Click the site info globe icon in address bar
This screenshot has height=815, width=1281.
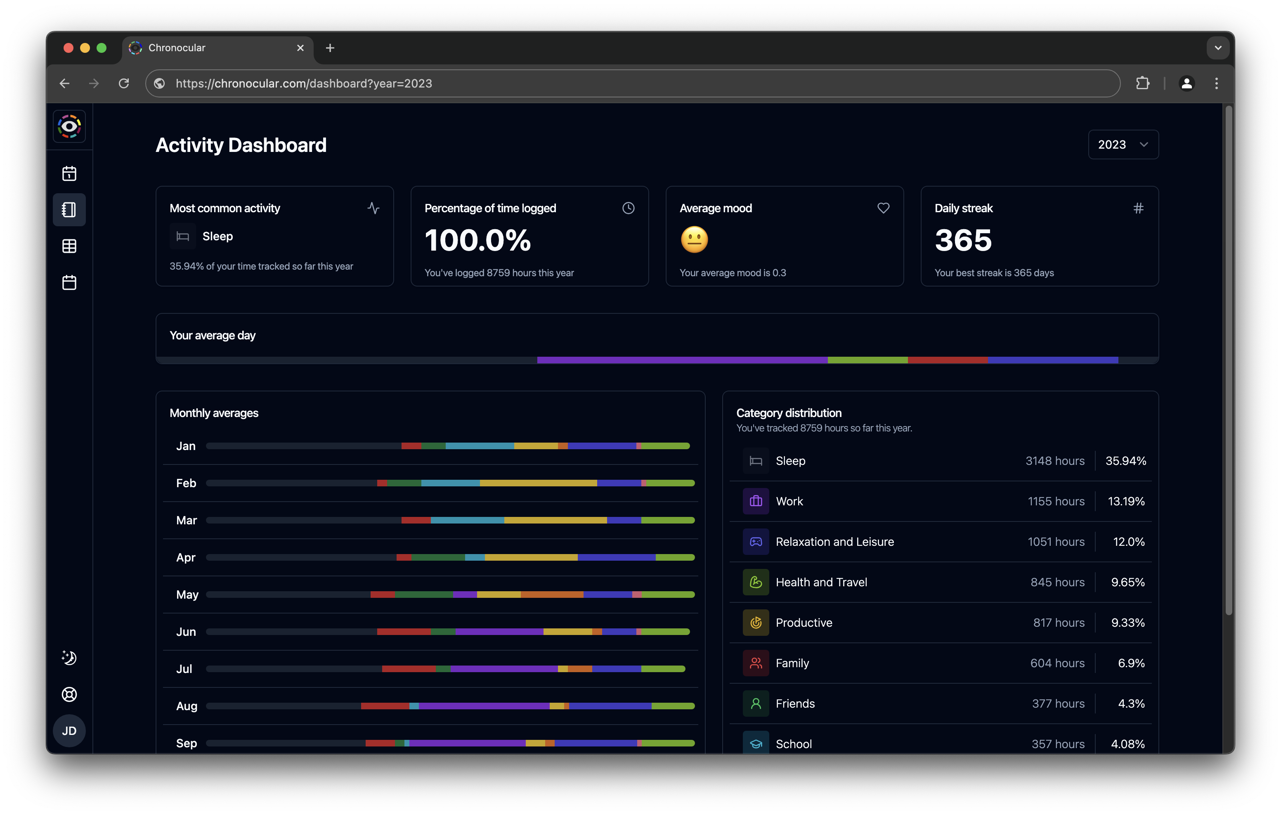159,83
